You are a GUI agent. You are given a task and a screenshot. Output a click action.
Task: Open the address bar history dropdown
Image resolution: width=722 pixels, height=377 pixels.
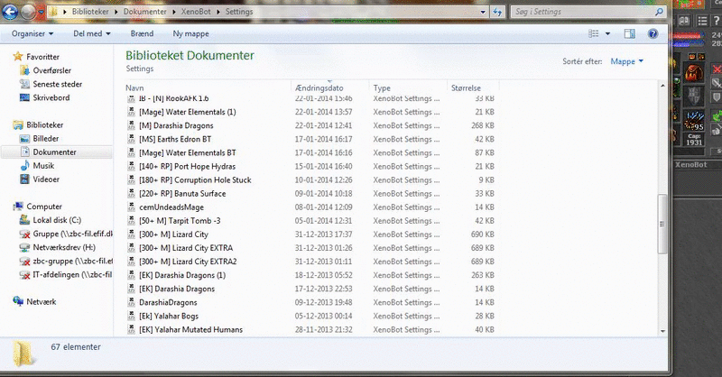point(483,12)
